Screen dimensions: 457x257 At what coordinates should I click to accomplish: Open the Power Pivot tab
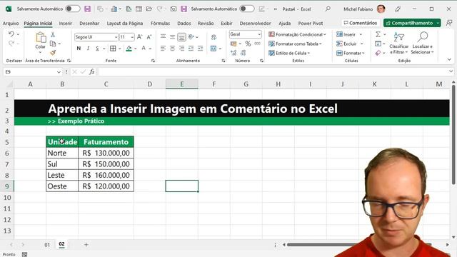tap(311, 24)
